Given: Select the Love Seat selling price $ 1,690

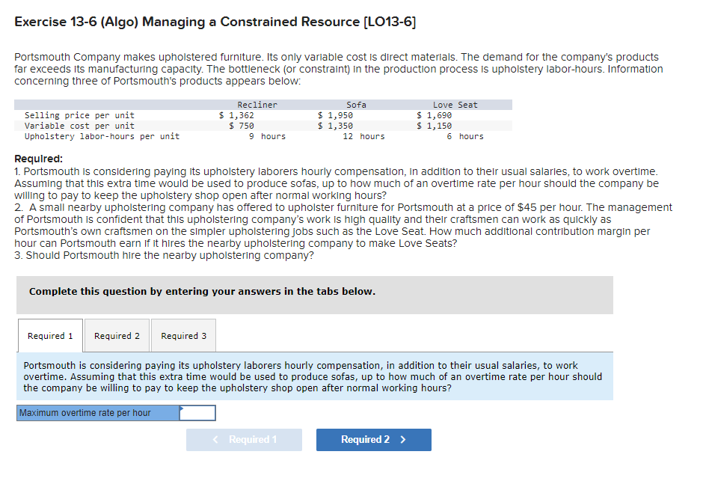Looking at the screenshot, I should (x=434, y=115).
